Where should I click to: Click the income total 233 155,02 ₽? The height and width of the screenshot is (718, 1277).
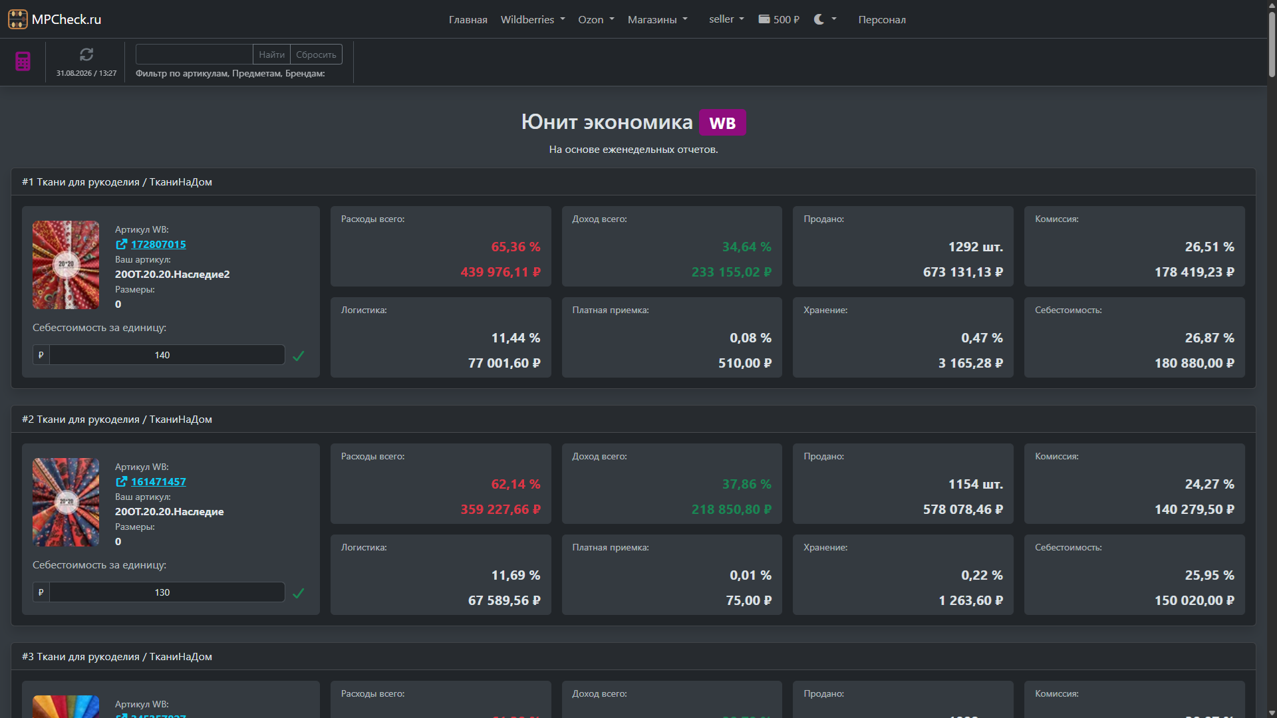tap(732, 272)
